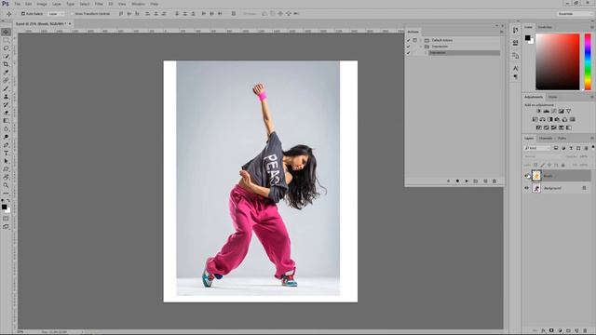Select the Dodge tool
This screenshot has height=335, width=596.
click(6, 137)
